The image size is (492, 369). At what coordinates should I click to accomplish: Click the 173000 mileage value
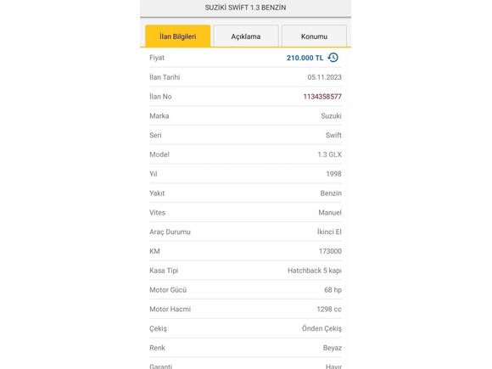pos(330,251)
